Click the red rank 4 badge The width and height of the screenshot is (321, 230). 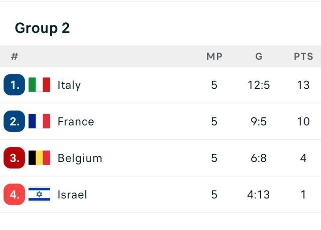(x=14, y=194)
